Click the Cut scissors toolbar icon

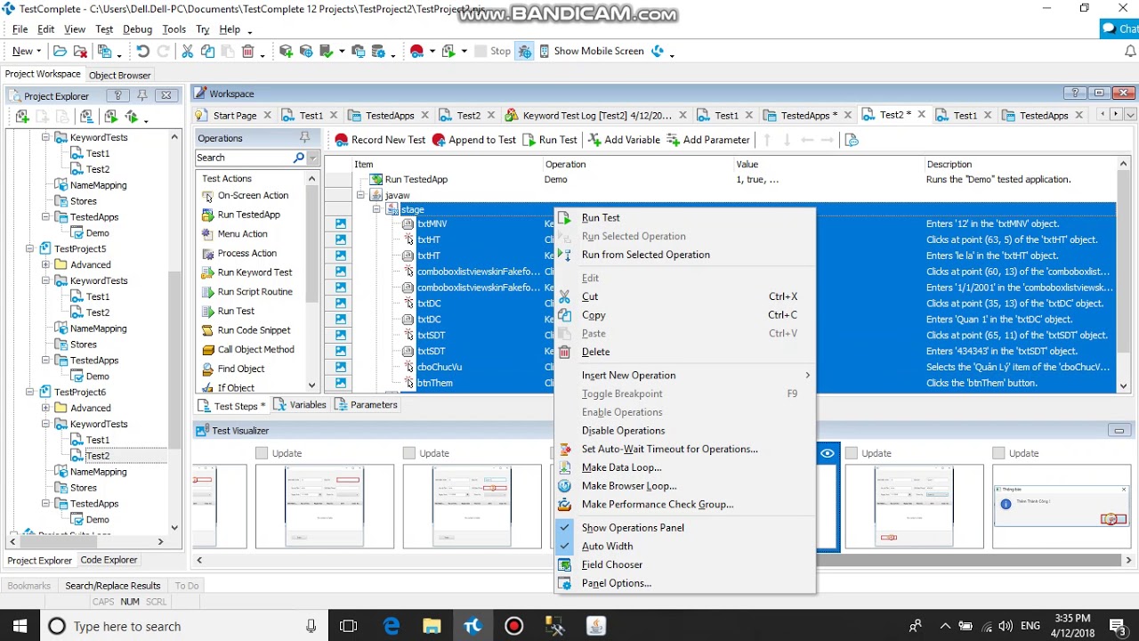(187, 52)
